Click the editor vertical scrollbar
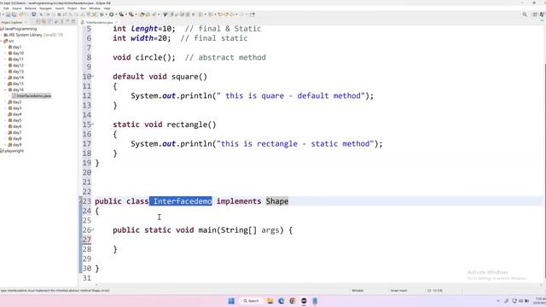 click(x=544, y=171)
